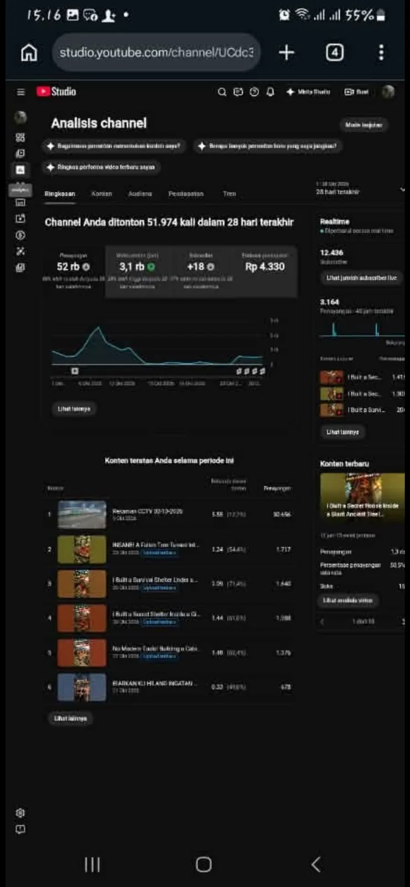
Task: Switch to the Tren tab
Action: click(229, 193)
